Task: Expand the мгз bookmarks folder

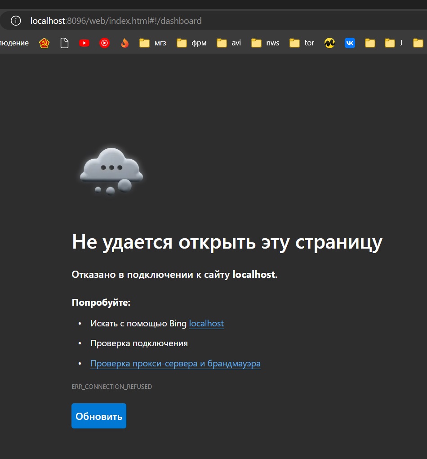Action: (153, 43)
